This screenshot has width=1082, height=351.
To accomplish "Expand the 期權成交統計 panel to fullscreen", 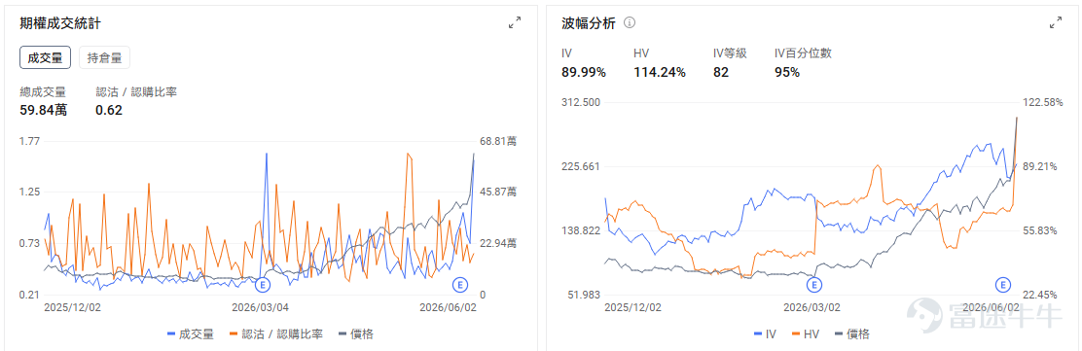I will coord(514,22).
